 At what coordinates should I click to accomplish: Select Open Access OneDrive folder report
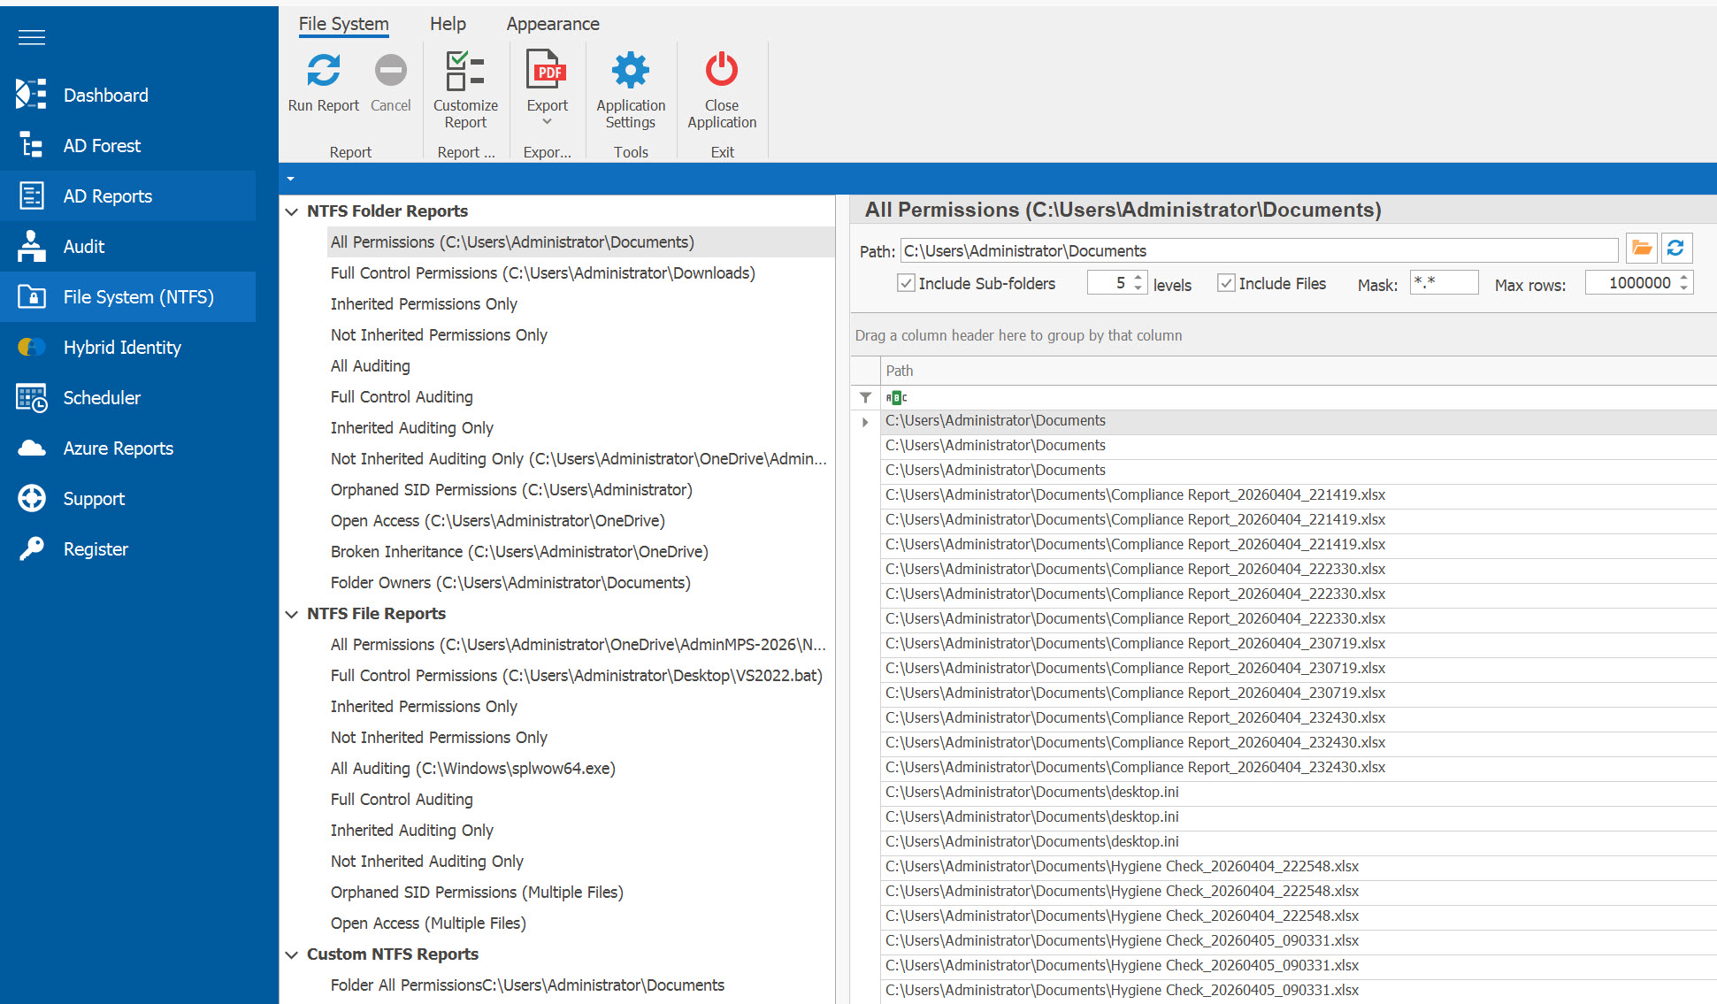click(497, 521)
